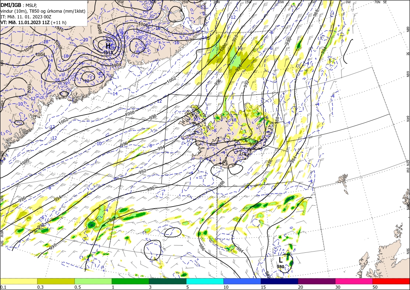Choose the purple 20–30 mm legend band
The image size is (410, 290).
pos(317,281)
